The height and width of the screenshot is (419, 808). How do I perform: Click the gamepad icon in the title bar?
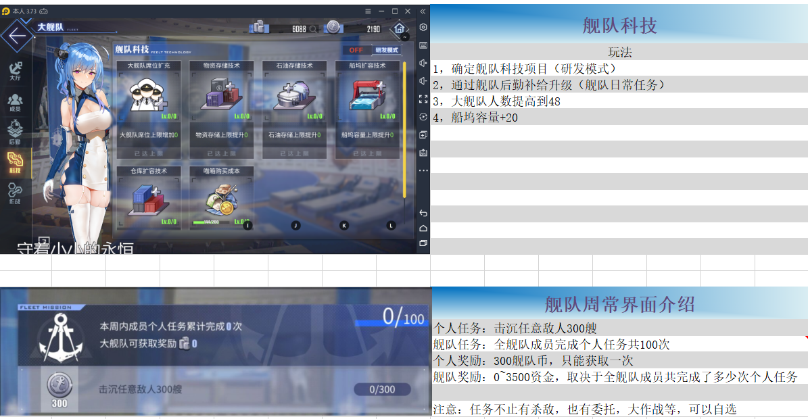[44, 11]
